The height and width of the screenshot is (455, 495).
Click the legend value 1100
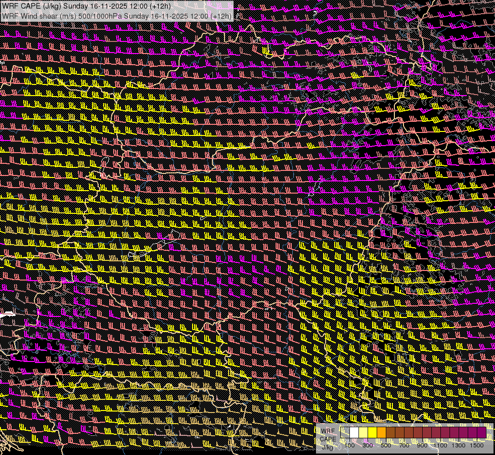point(440,445)
